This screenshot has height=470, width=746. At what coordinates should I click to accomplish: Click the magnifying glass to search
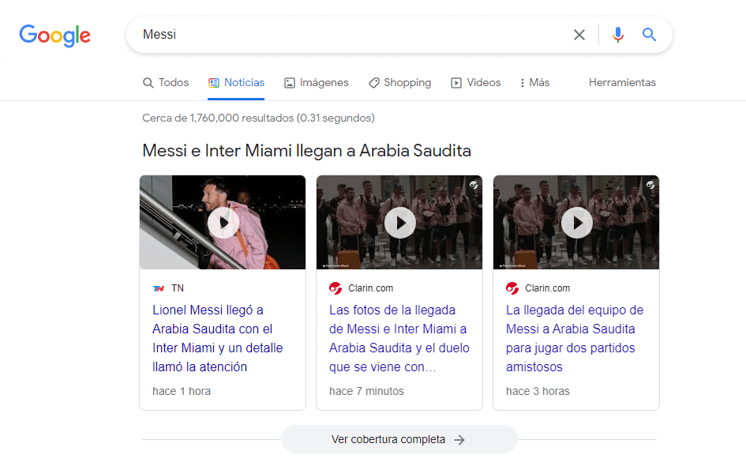click(649, 34)
